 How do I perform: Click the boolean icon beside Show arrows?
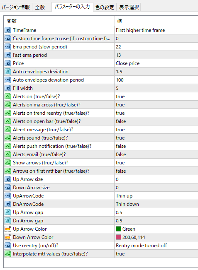point(8,163)
